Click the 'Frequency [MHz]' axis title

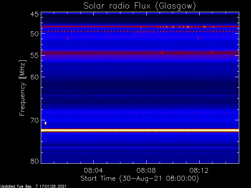tap(22, 88)
